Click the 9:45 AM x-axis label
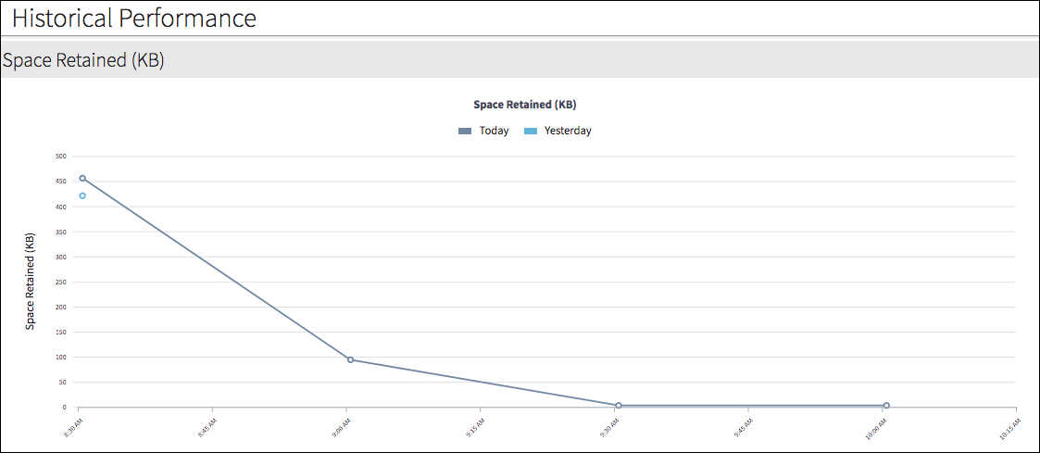1040x453 pixels. tap(742, 429)
